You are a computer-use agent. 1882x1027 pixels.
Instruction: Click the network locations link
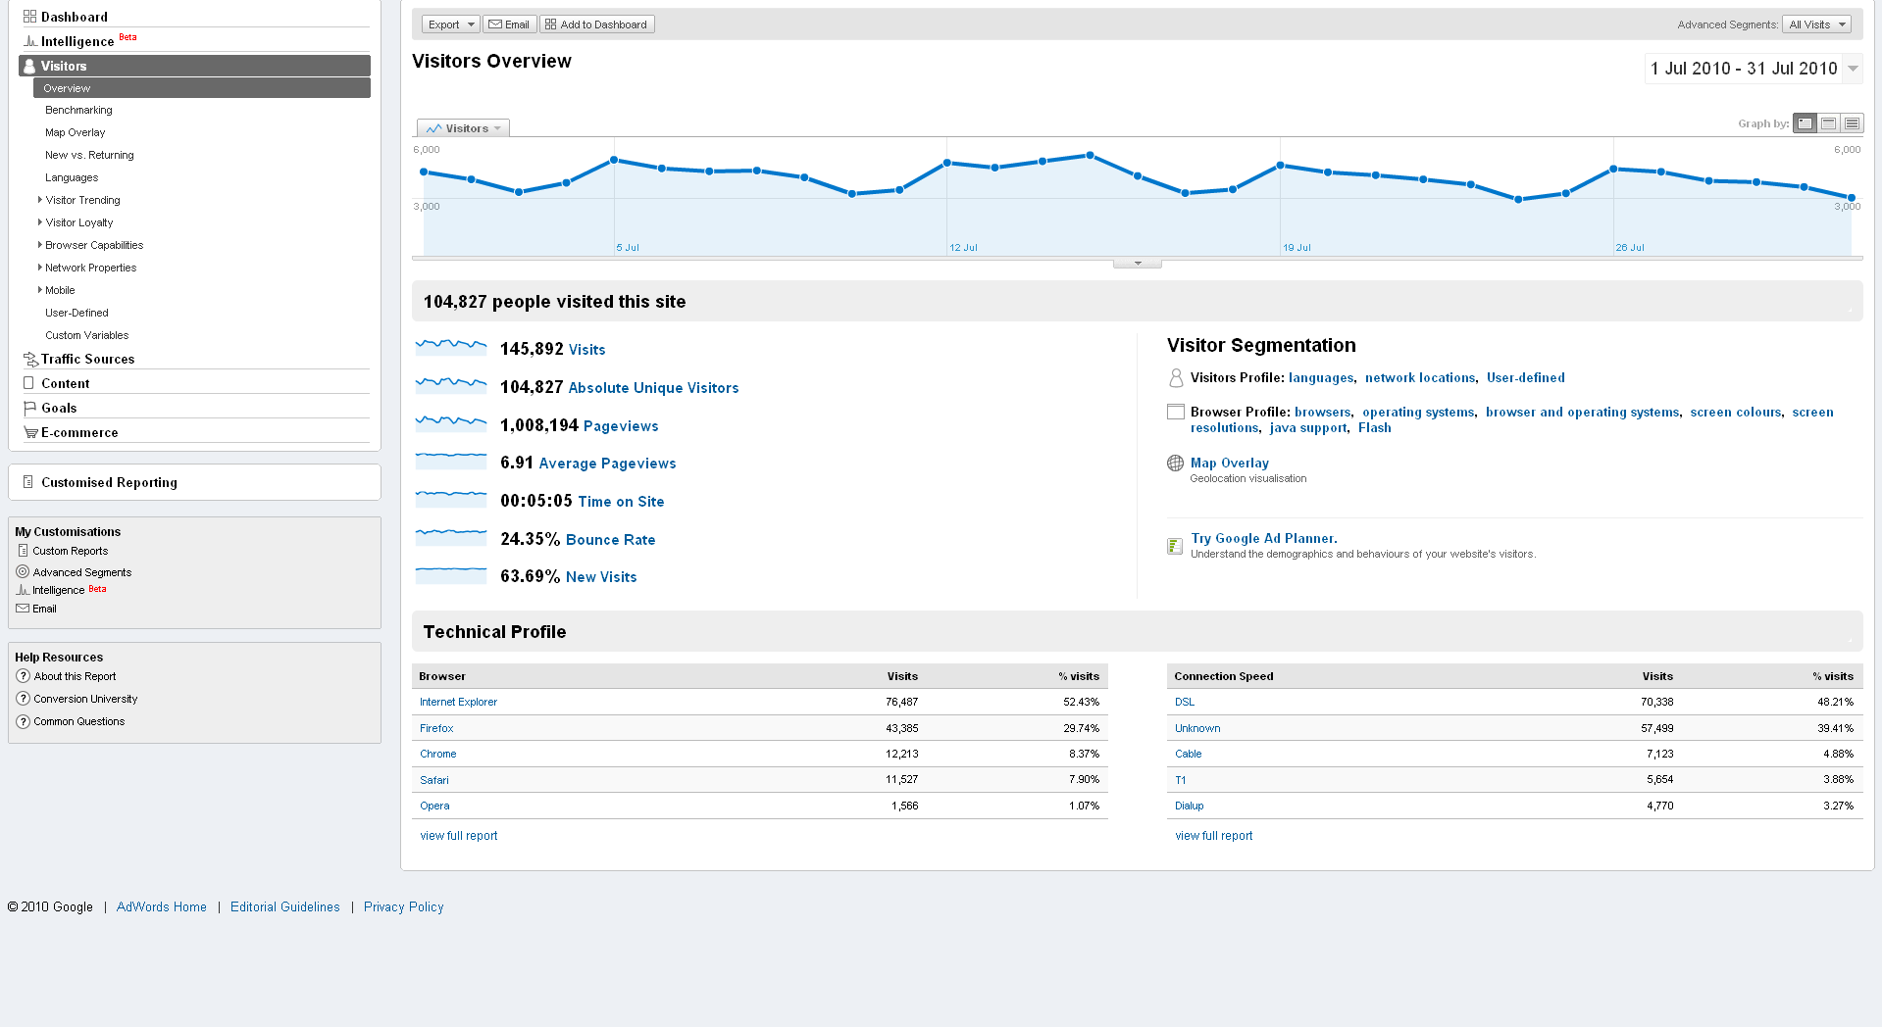pos(1420,378)
